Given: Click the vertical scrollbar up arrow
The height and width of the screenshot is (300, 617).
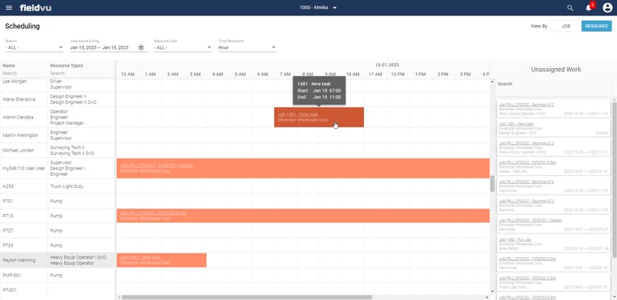Looking at the screenshot, I should point(492,82).
